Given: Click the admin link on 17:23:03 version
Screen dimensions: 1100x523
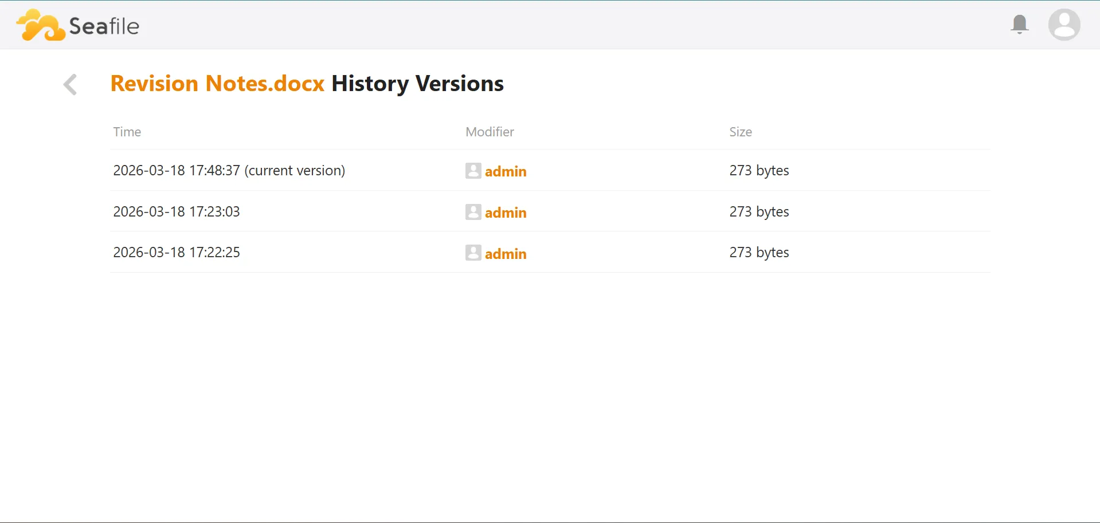Looking at the screenshot, I should point(506,212).
